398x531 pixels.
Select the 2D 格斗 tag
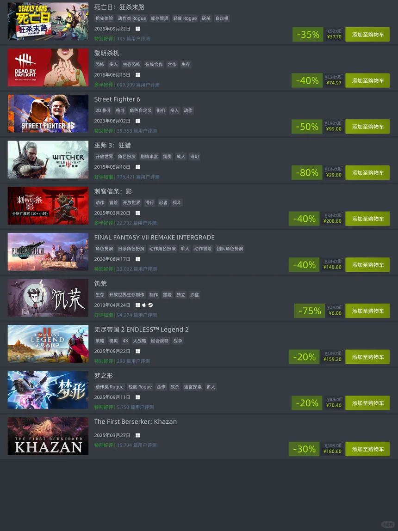coord(103,110)
